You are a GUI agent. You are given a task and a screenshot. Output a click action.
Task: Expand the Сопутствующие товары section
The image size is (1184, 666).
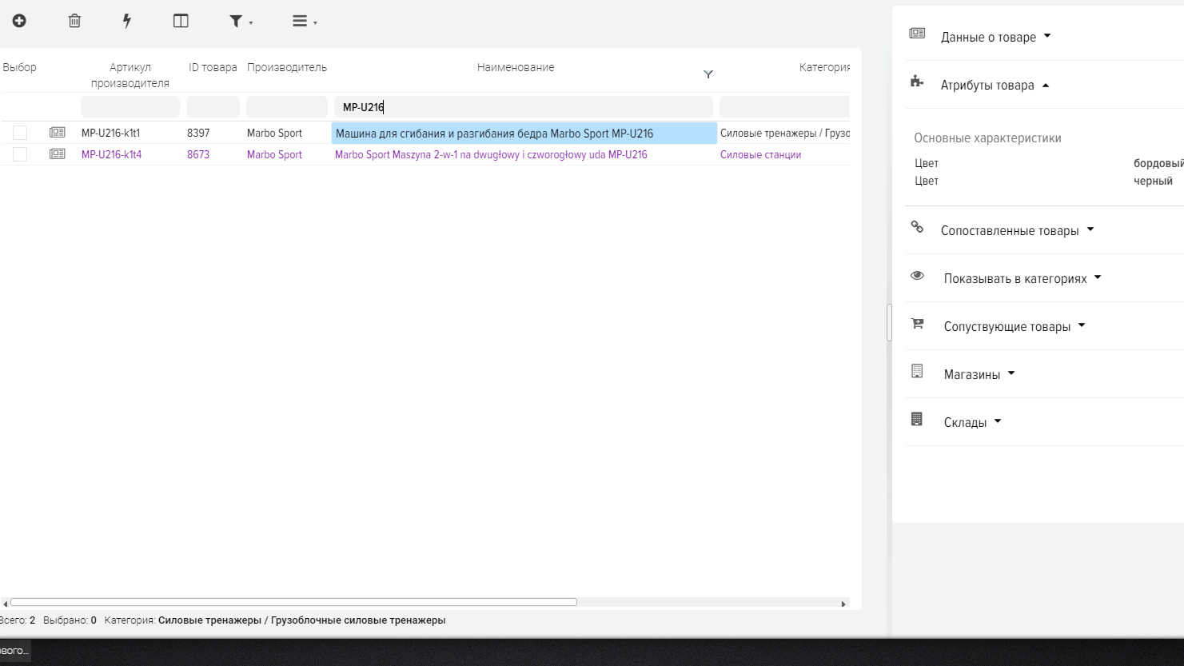coord(1015,326)
